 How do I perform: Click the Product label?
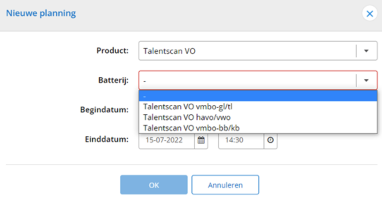click(x=112, y=51)
